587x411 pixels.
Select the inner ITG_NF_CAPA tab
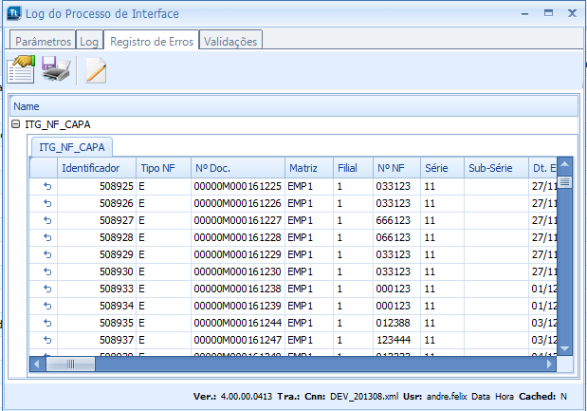click(x=72, y=146)
